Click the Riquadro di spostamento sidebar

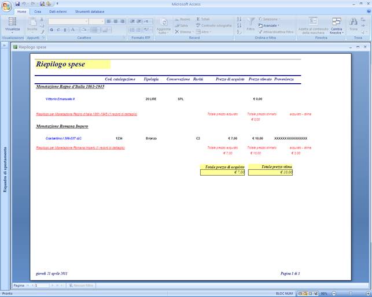click(x=5, y=169)
